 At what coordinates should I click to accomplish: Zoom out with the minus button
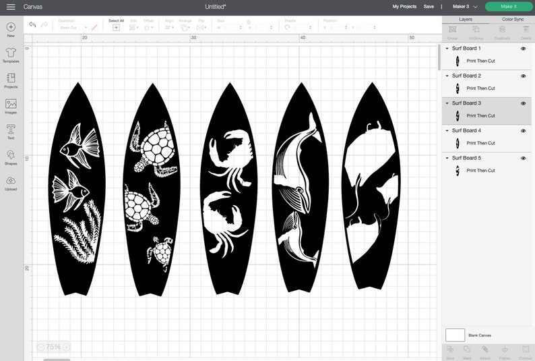(x=40, y=348)
